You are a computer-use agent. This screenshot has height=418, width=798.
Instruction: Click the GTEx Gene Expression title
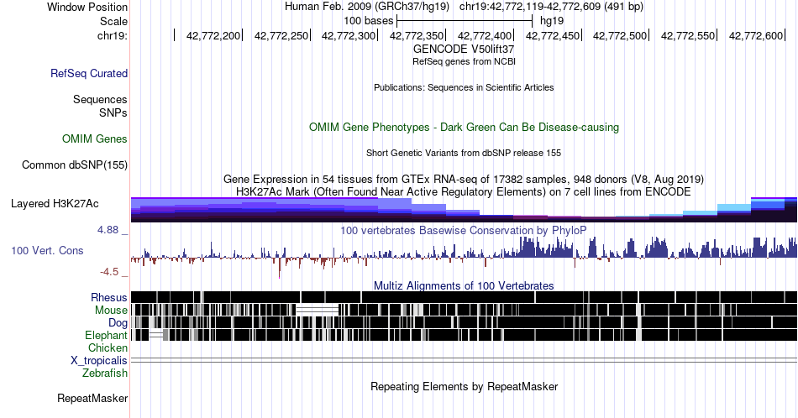464,179
